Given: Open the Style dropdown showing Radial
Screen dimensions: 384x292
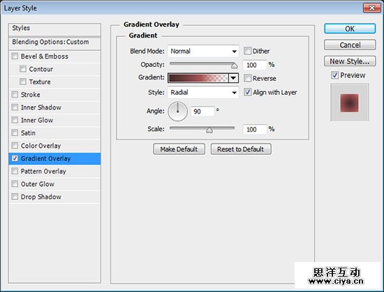Looking at the screenshot, I should pyautogui.click(x=203, y=93).
